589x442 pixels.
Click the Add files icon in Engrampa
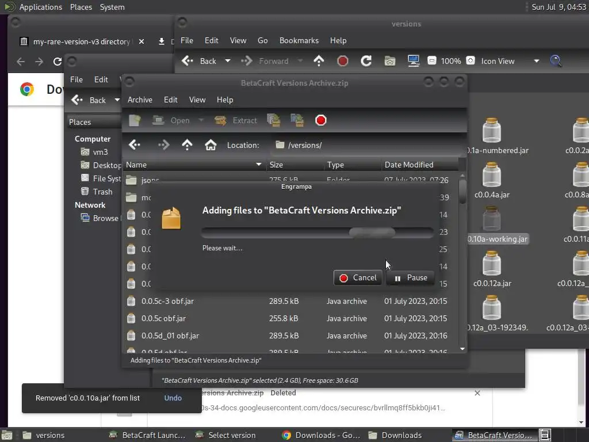pyautogui.click(x=274, y=120)
